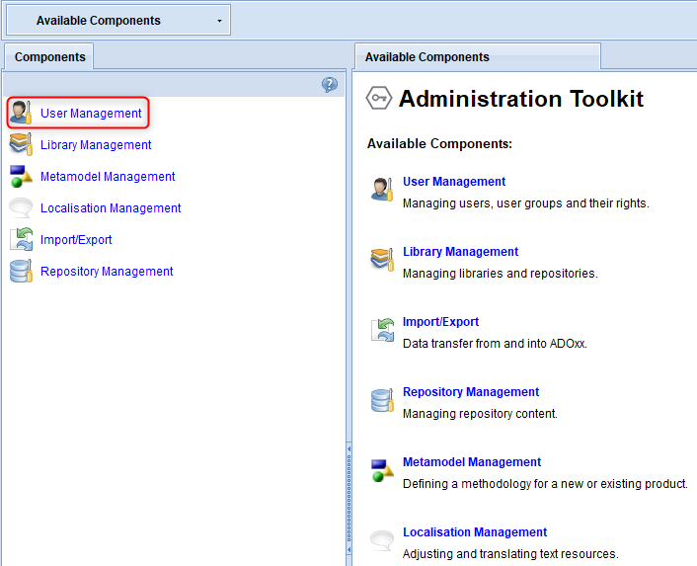Click the Metamodel Management icon in right pane
Screen dimensions: 697x566
point(382,470)
